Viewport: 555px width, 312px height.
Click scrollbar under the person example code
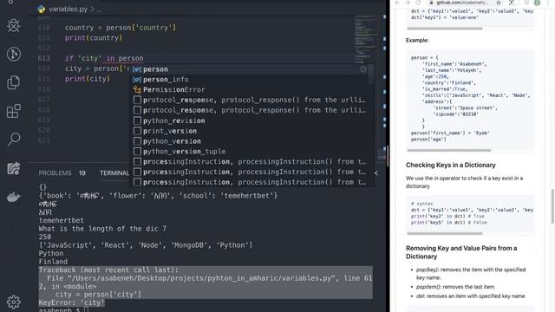449,150
